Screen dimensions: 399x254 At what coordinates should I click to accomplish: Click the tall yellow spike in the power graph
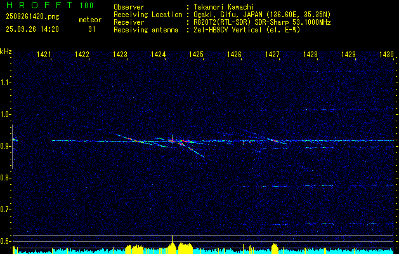coord(173,242)
